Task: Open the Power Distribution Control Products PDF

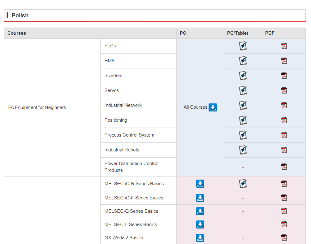Action: tap(284, 167)
